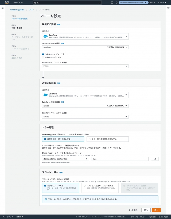Go to step 1 フローの詳細を指定
This screenshot has height=219, width=171.
(x=20, y=19)
